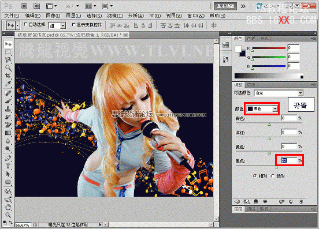Click the magenta (洋红) percentage field

click(x=289, y=132)
